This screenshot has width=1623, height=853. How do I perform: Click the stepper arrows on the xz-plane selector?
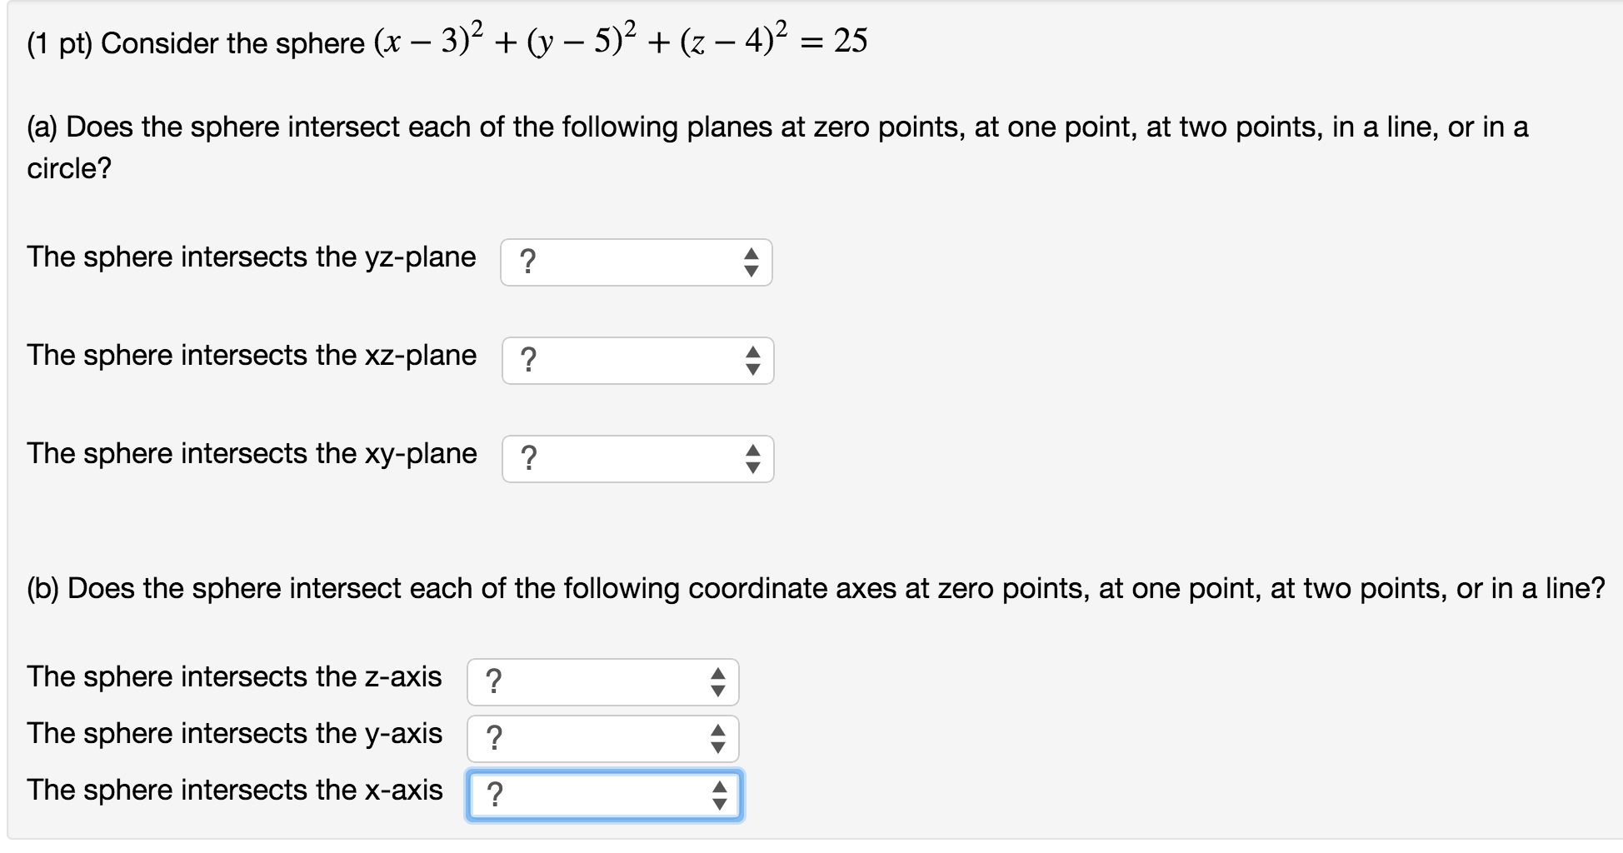(x=752, y=361)
